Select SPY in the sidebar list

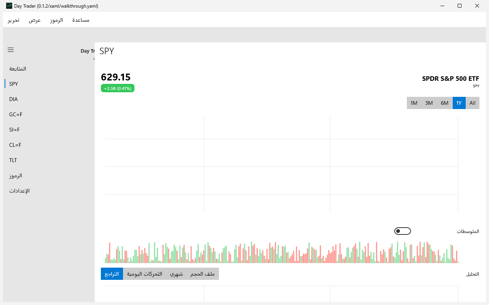point(49,84)
